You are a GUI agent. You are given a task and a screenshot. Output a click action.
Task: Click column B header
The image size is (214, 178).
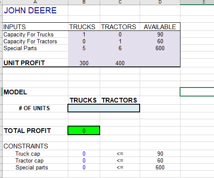point(84,2)
